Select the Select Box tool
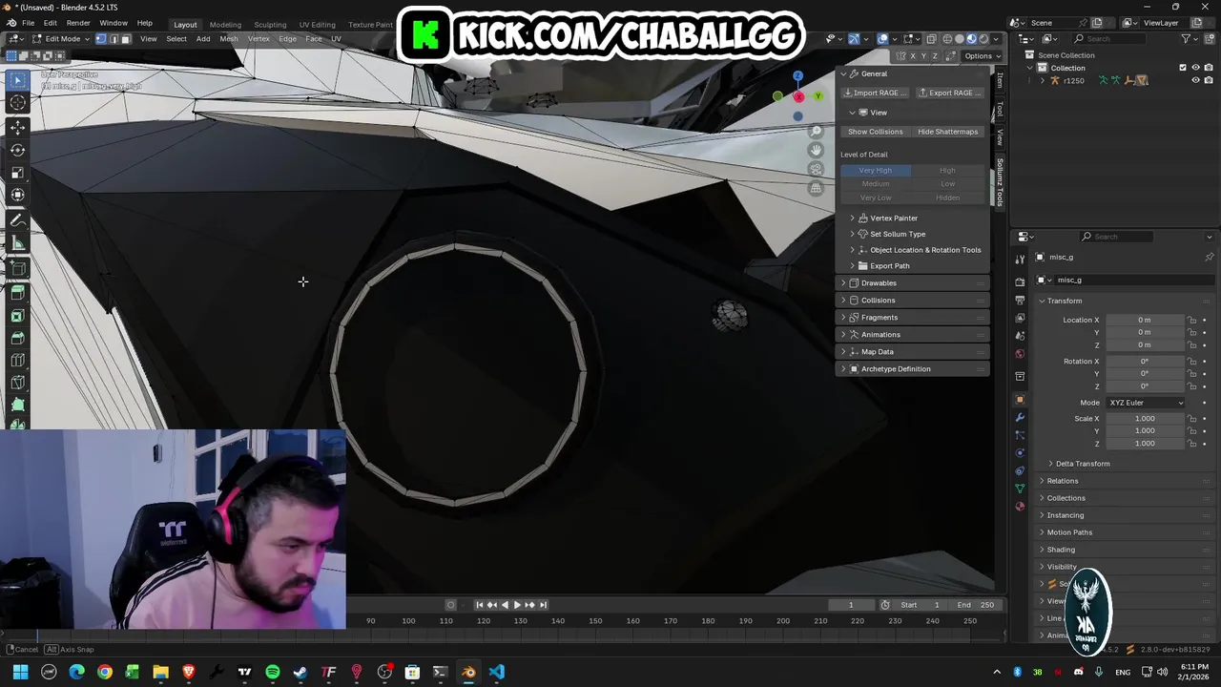The width and height of the screenshot is (1221, 687). pyautogui.click(x=17, y=80)
